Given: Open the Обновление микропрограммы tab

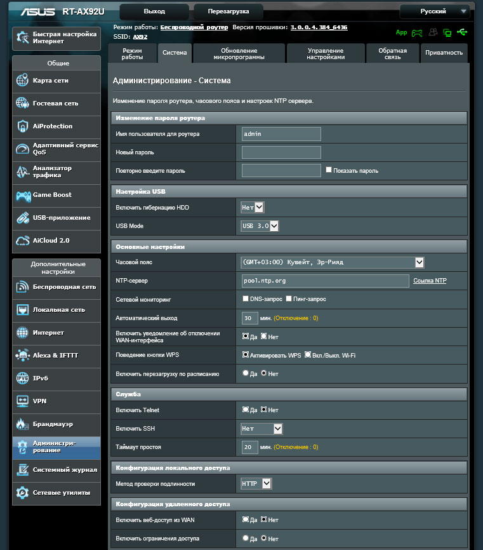Looking at the screenshot, I should click(x=239, y=54).
